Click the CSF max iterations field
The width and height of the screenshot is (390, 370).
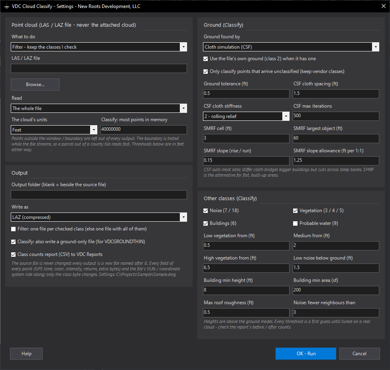point(336,116)
